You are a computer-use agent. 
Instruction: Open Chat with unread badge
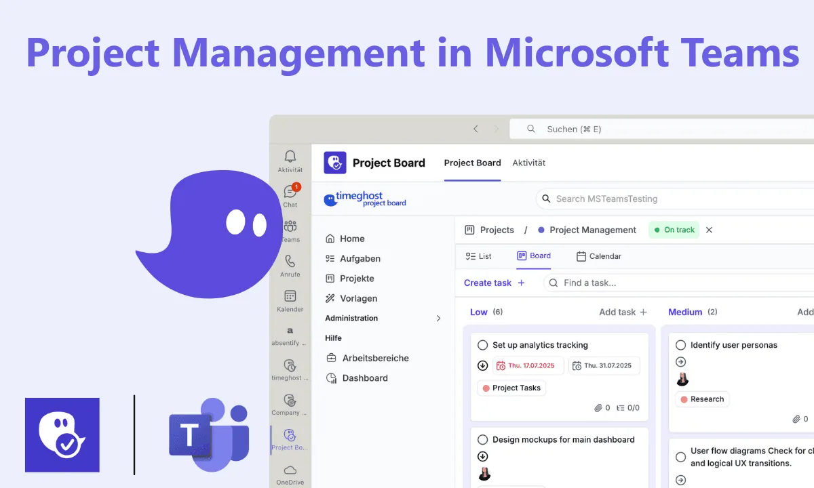290,197
